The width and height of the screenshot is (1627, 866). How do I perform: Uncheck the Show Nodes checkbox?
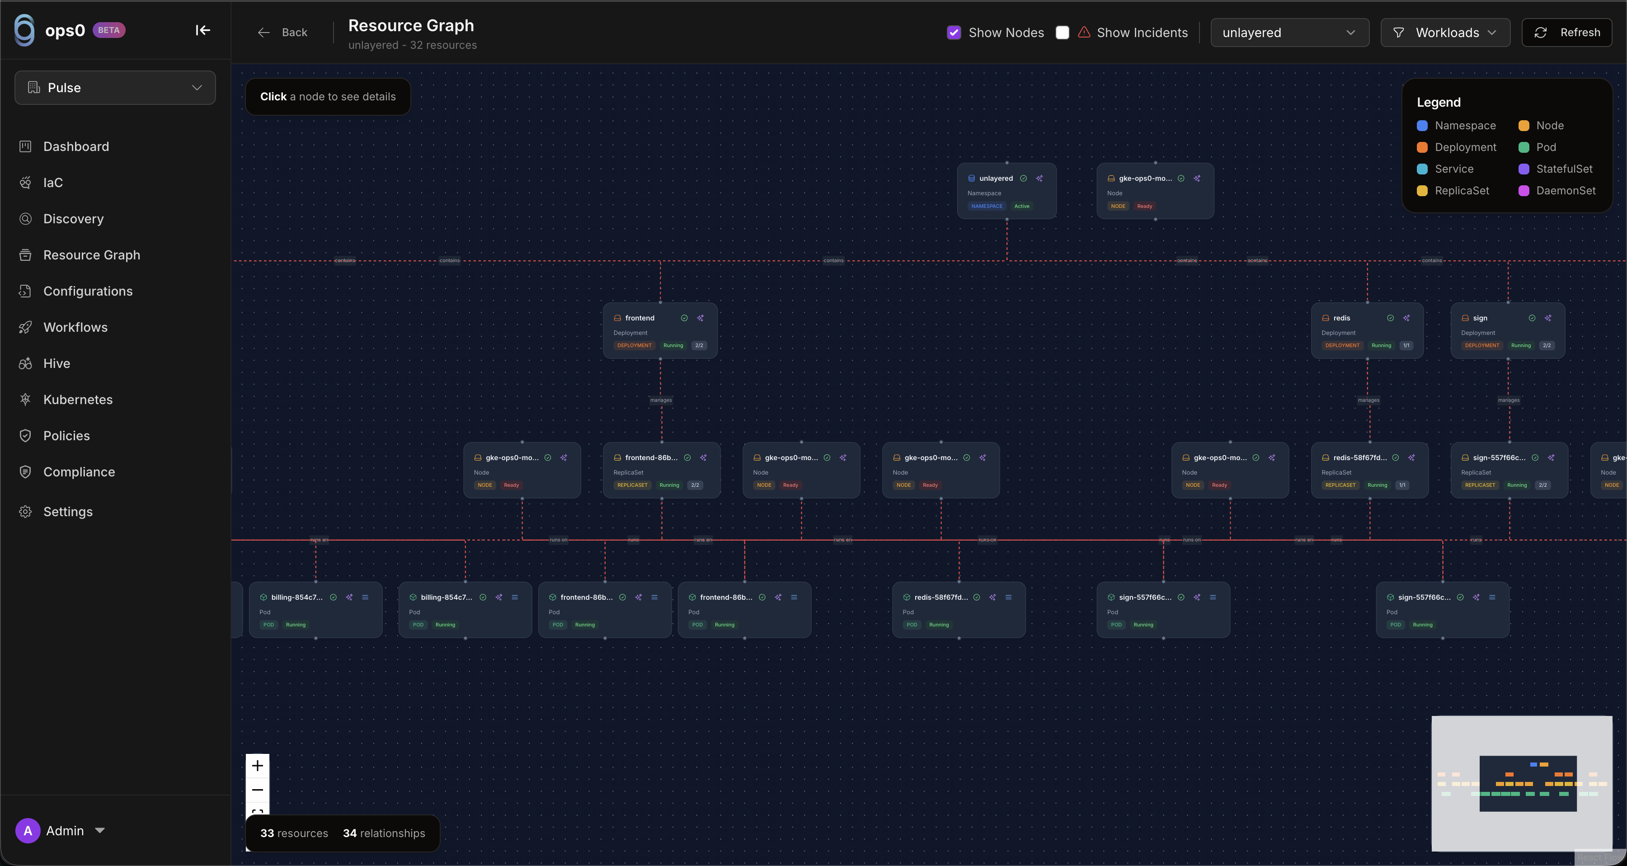coord(954,33)
